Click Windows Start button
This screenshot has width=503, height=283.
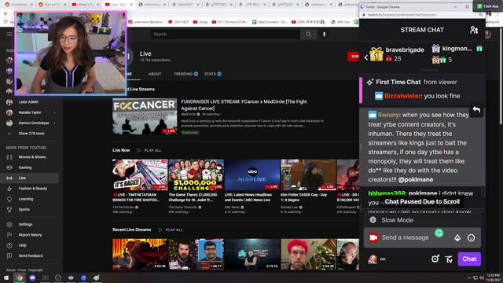6,277
